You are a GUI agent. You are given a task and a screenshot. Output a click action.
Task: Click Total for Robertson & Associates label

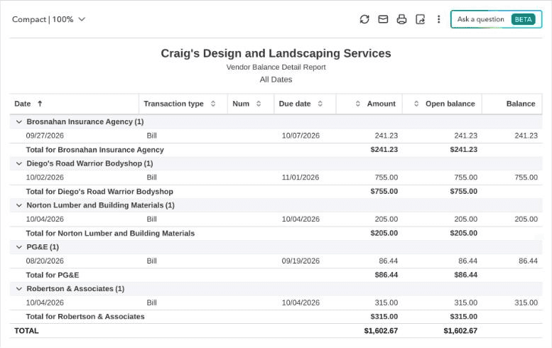[x=85, y=317]
